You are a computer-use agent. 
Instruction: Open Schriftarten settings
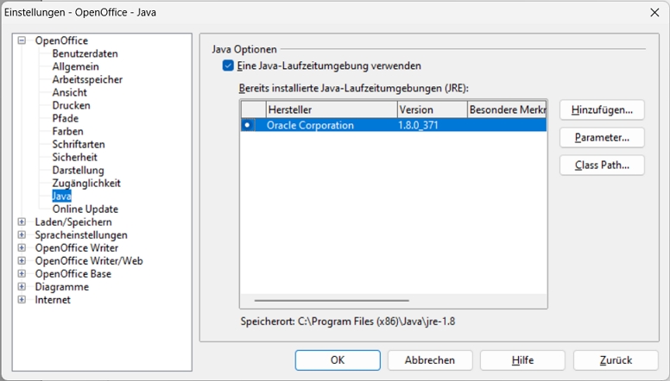[77, 144]
